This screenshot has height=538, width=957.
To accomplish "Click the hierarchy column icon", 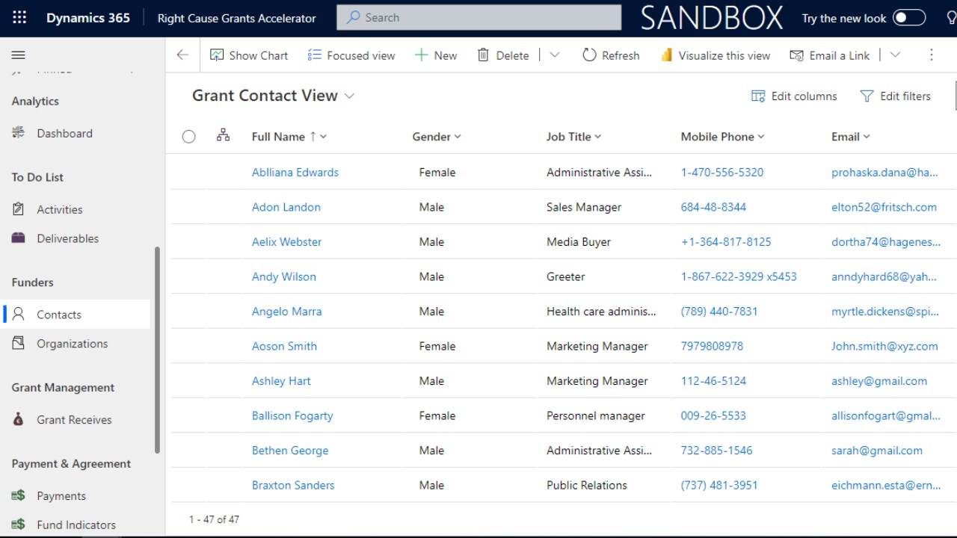I will pos(223,135).
